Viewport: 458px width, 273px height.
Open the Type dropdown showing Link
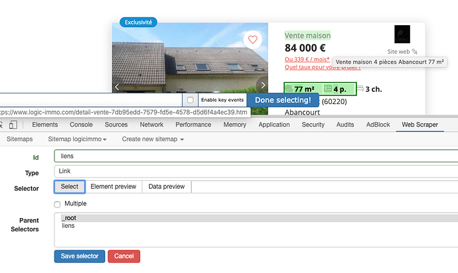coord(256,171)
